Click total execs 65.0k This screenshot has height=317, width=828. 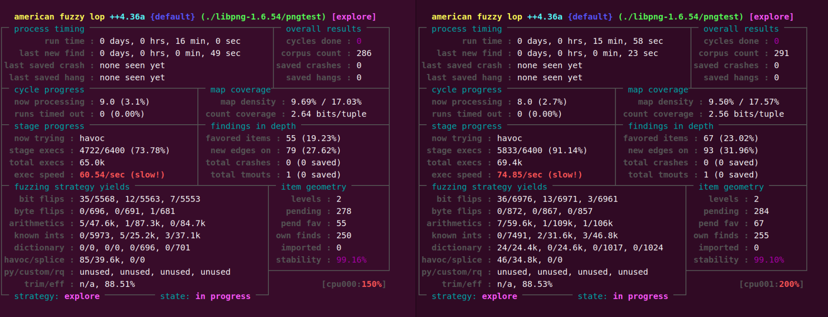pyautogui.click(x=92, y=163)
